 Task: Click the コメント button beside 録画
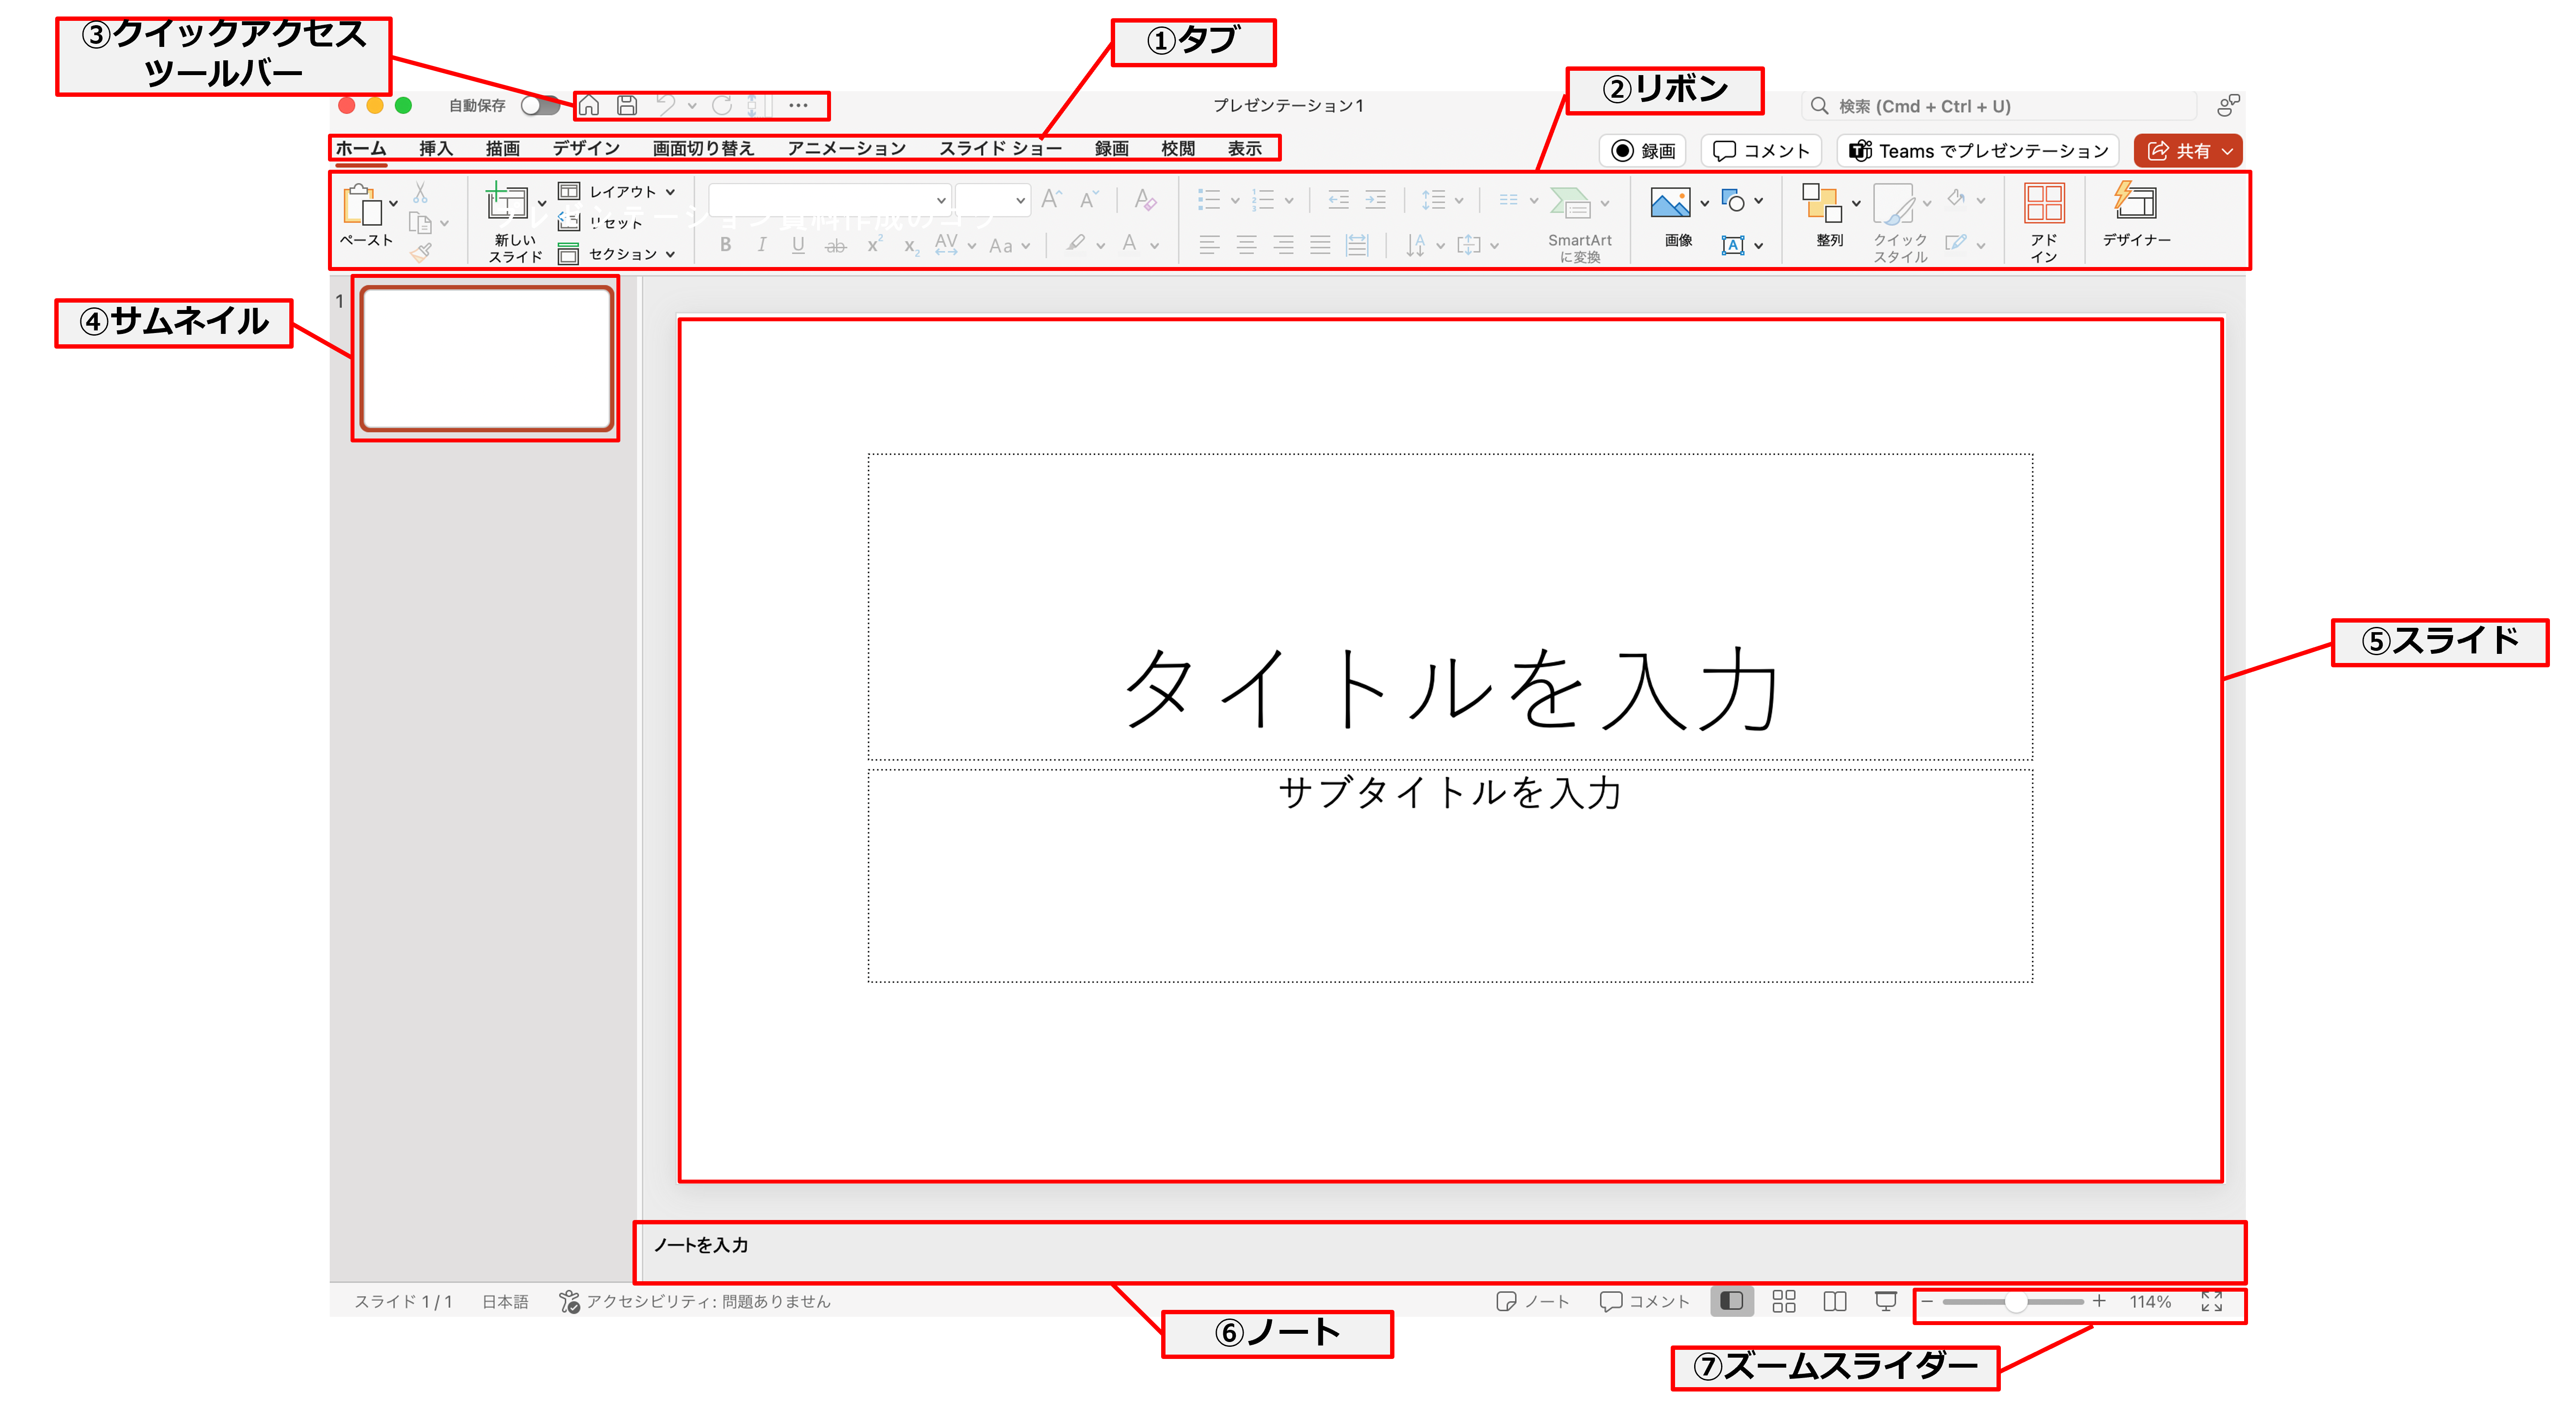(1761, 151)
